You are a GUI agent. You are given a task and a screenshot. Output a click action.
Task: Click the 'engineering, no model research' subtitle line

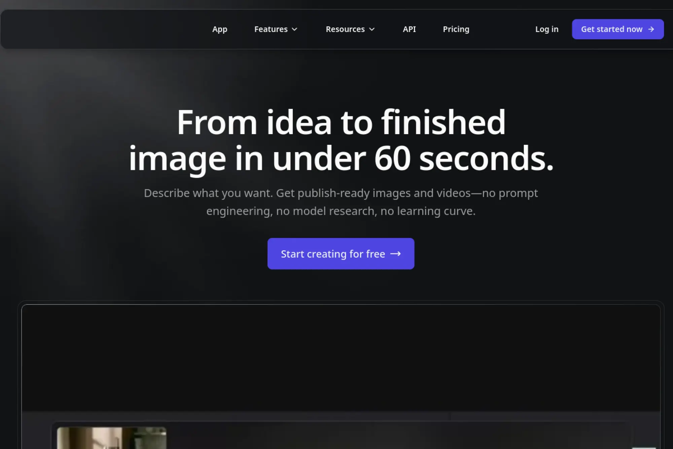341,211
